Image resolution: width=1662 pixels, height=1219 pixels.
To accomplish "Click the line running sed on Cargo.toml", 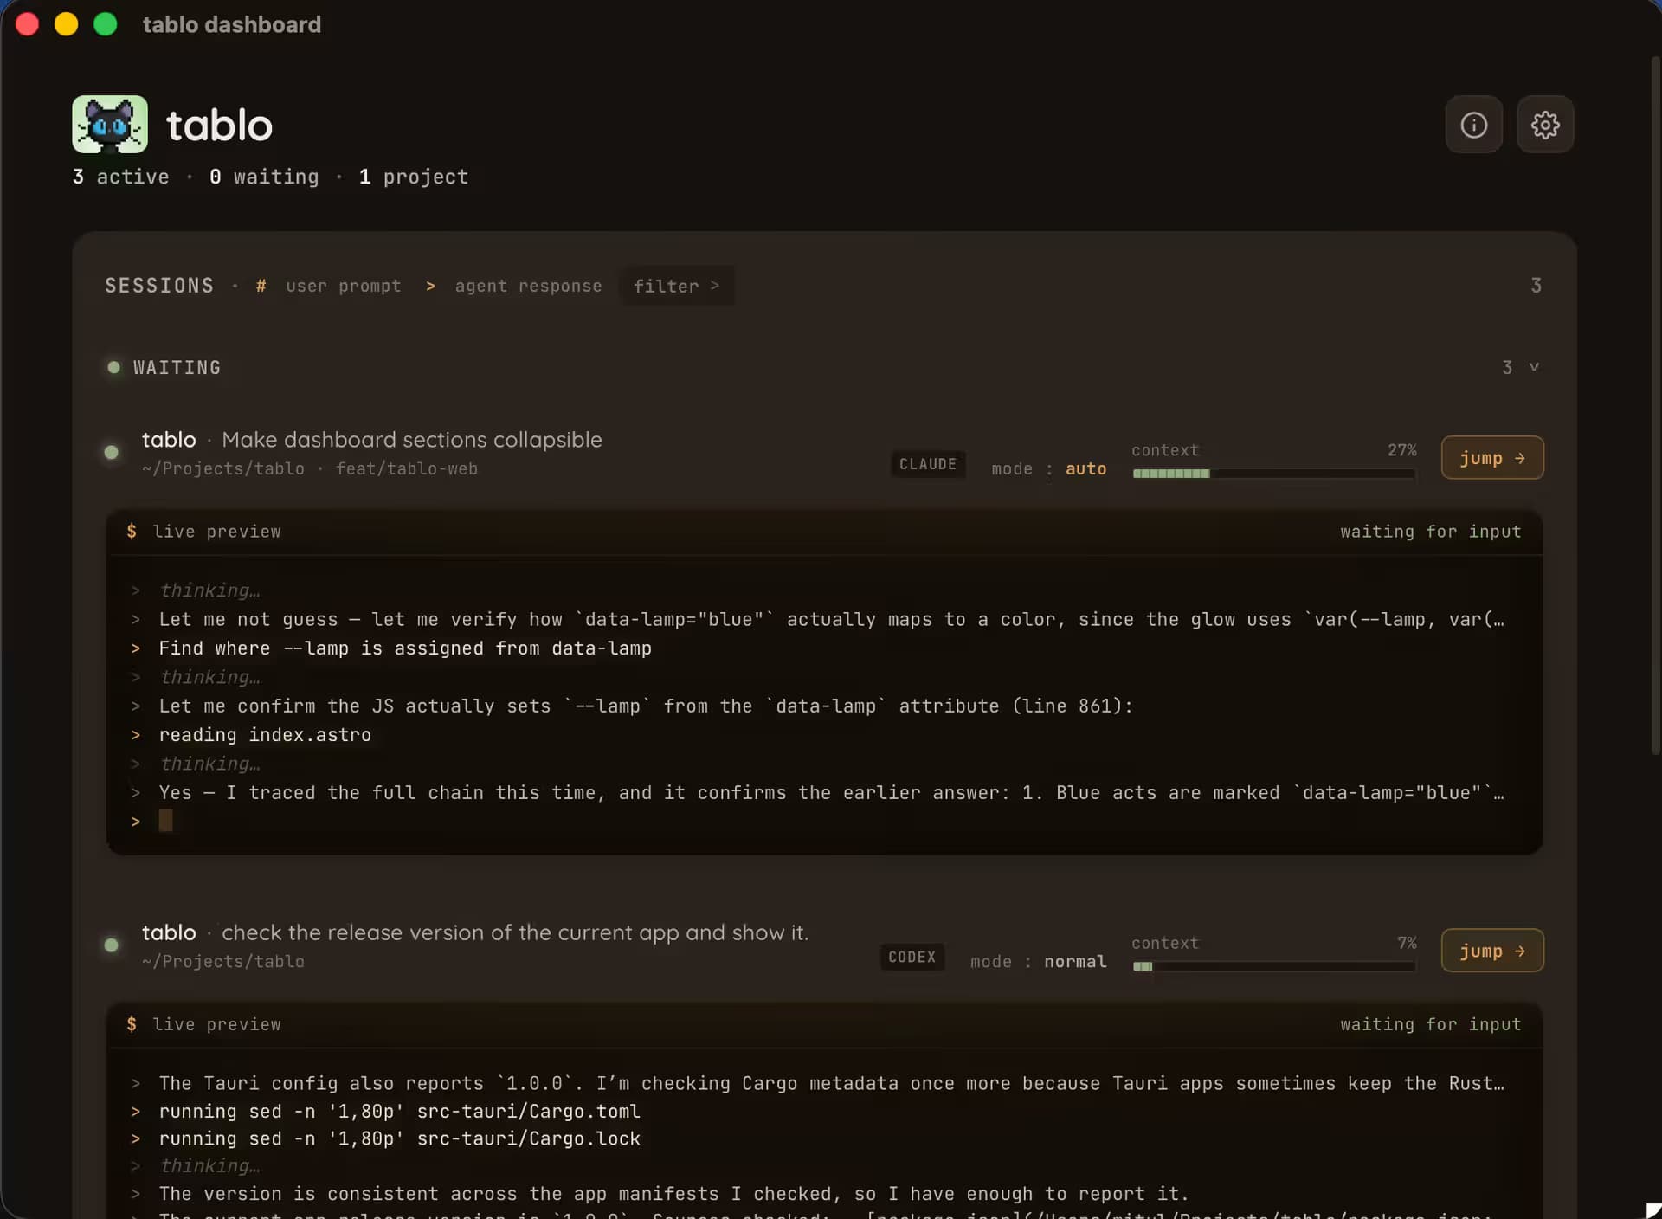I will coord(399,1112).
